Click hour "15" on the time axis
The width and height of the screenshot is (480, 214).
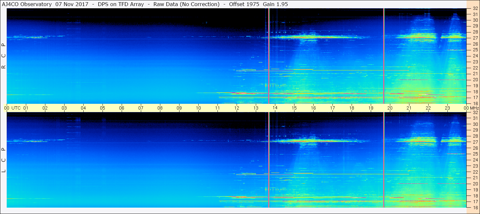click(x=294, y=108)
